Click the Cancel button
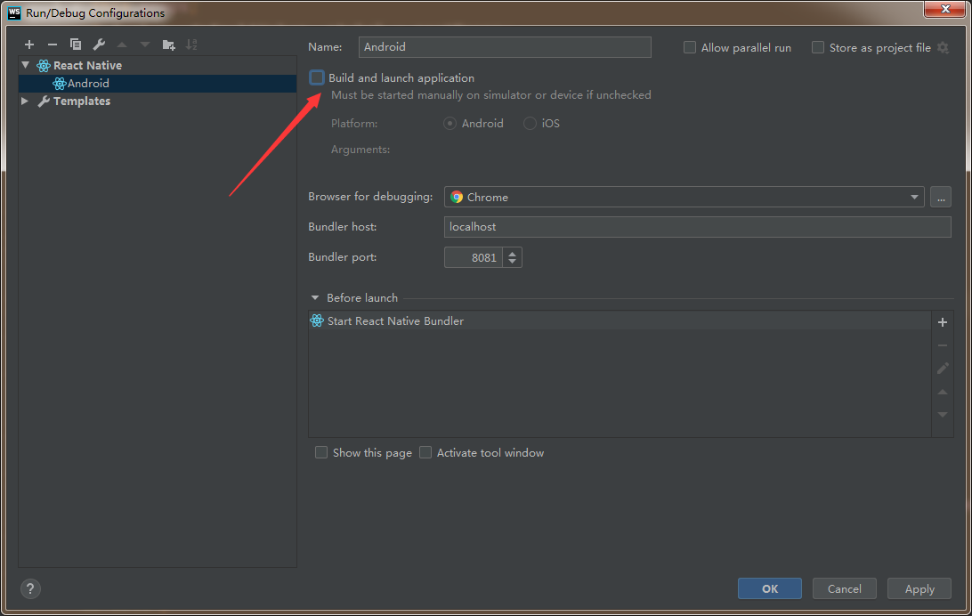The image size is (972, 616). tap(845, 588)
